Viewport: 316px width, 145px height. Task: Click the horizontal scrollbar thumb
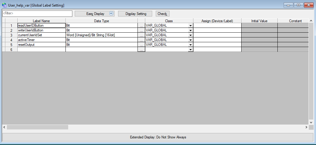click(x=37, y=127)
